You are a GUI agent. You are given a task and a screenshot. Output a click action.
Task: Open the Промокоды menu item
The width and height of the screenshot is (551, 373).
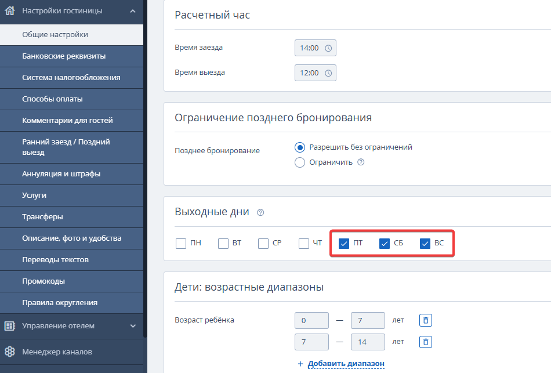click(x=43, y=281)
